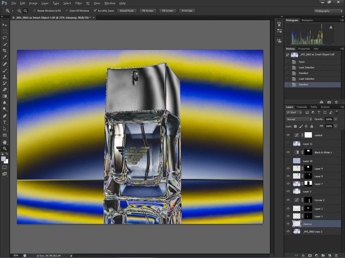Open the Opacity slider dropdown arrow
345x258 pixels.
point(336,119)
